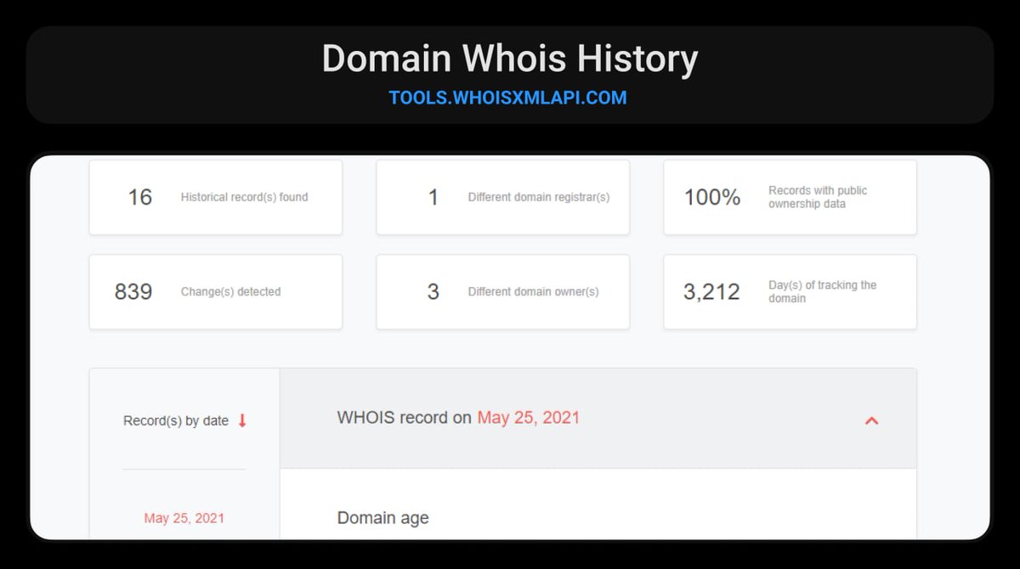Click the Record(s) by date label
The height and width of the screenshot is (569, 1020).
coord(176,420)
